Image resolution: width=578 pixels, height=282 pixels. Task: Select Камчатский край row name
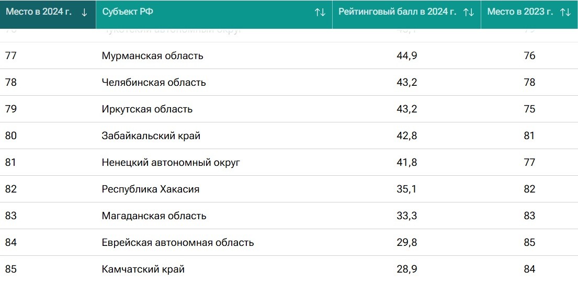pos(143,270)
